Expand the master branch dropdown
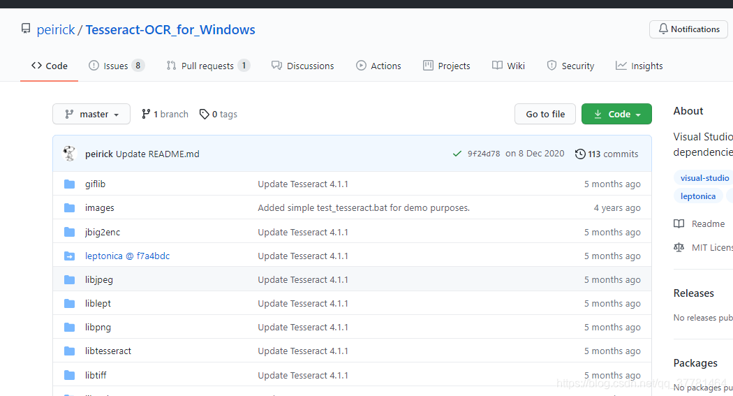The height and width of the screenshot is (396, 733). [x=91, y=114]
